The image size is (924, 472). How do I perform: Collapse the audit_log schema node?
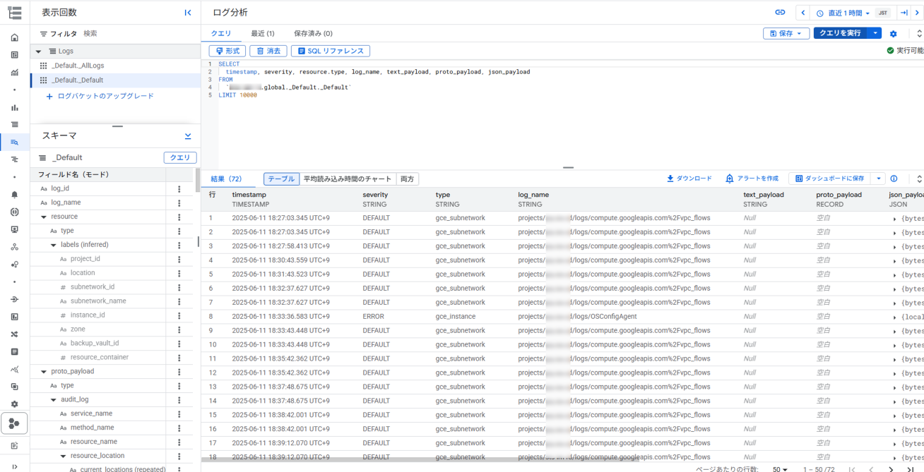click(54, 399)
